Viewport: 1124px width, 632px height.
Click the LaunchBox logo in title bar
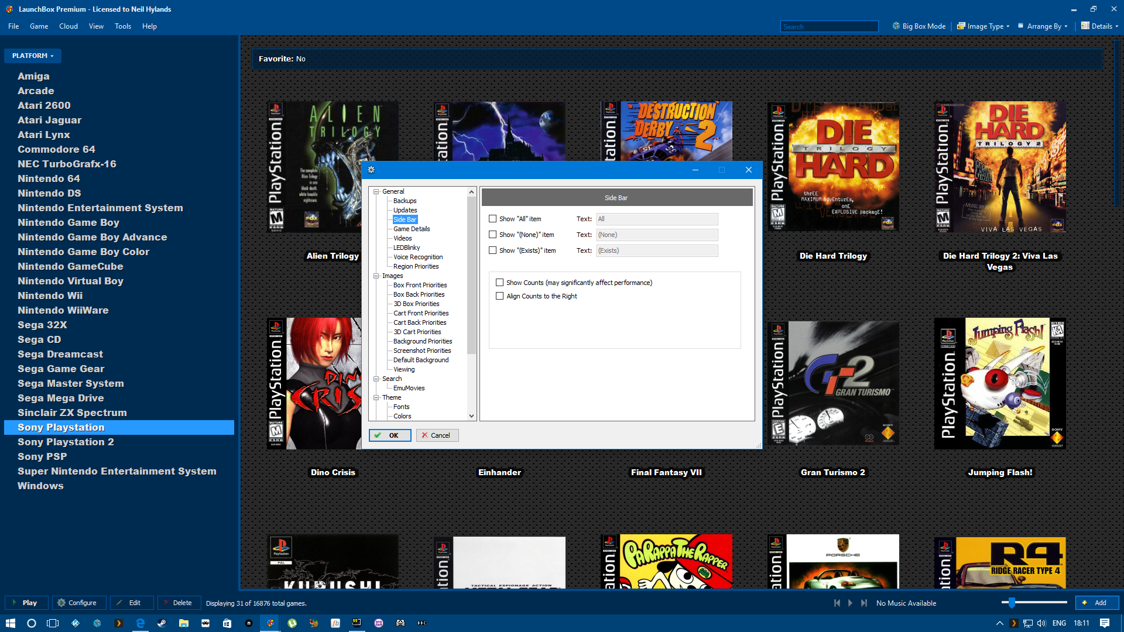point(9,9)
